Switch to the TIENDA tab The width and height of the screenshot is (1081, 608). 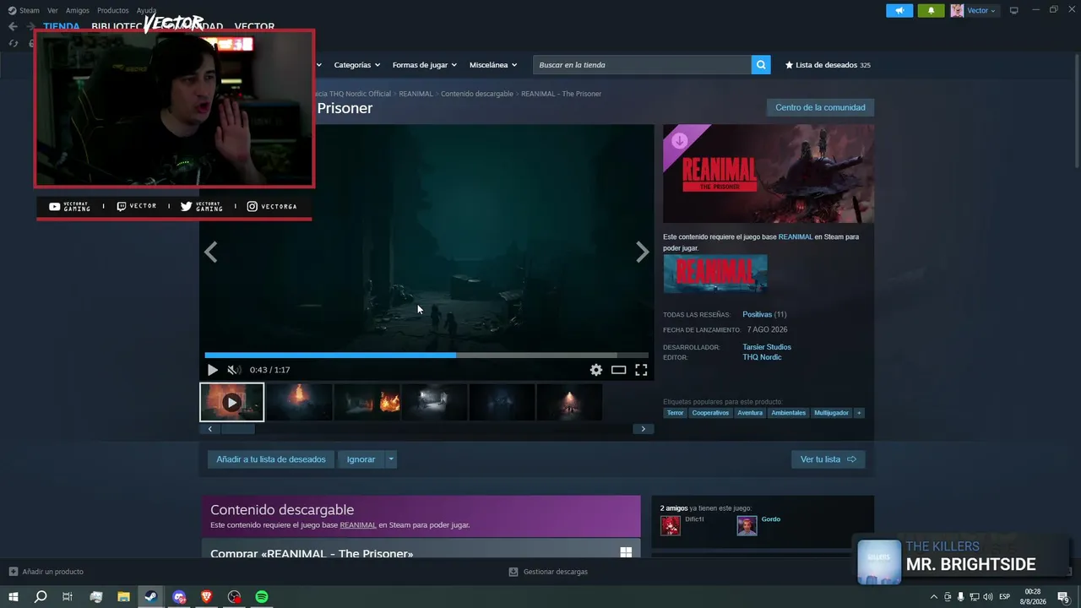tap(62, 26)
